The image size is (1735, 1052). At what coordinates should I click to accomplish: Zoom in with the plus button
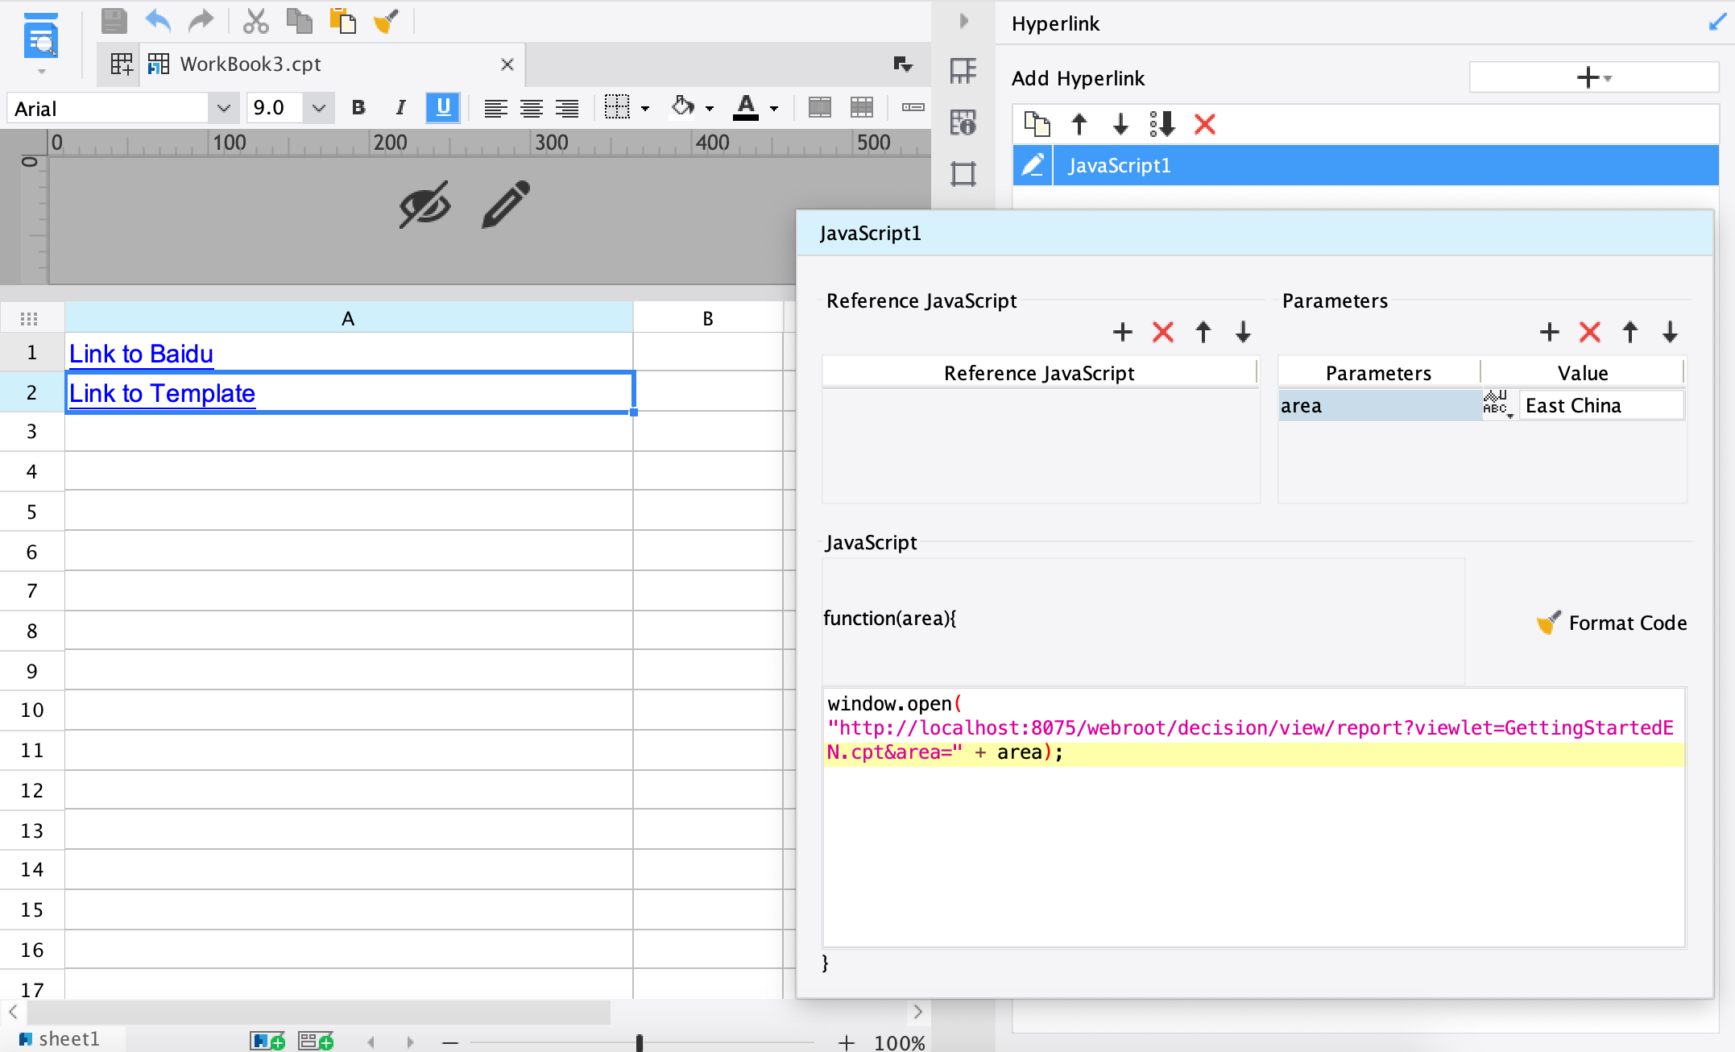[x=847, y=1042]
